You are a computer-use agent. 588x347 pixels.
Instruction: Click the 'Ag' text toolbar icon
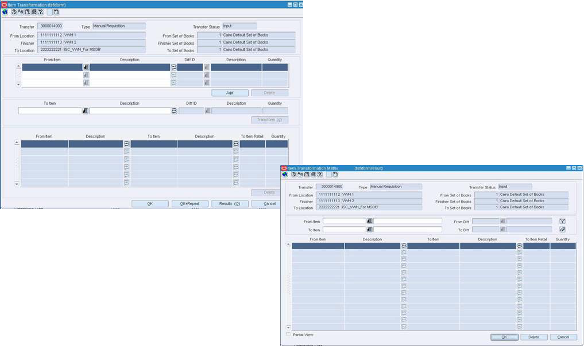[21, 12]
